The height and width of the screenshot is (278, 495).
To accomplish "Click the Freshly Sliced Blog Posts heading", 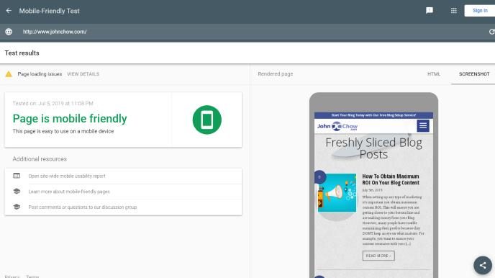I will 373,148.
